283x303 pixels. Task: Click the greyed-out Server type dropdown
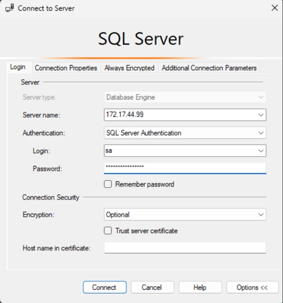click(185, 97)
